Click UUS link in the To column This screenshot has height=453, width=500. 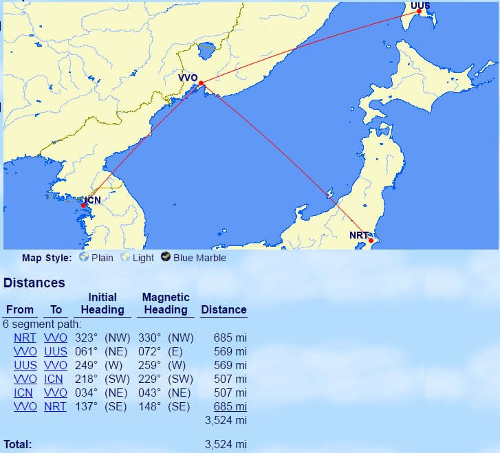click(x=55, y=351)
